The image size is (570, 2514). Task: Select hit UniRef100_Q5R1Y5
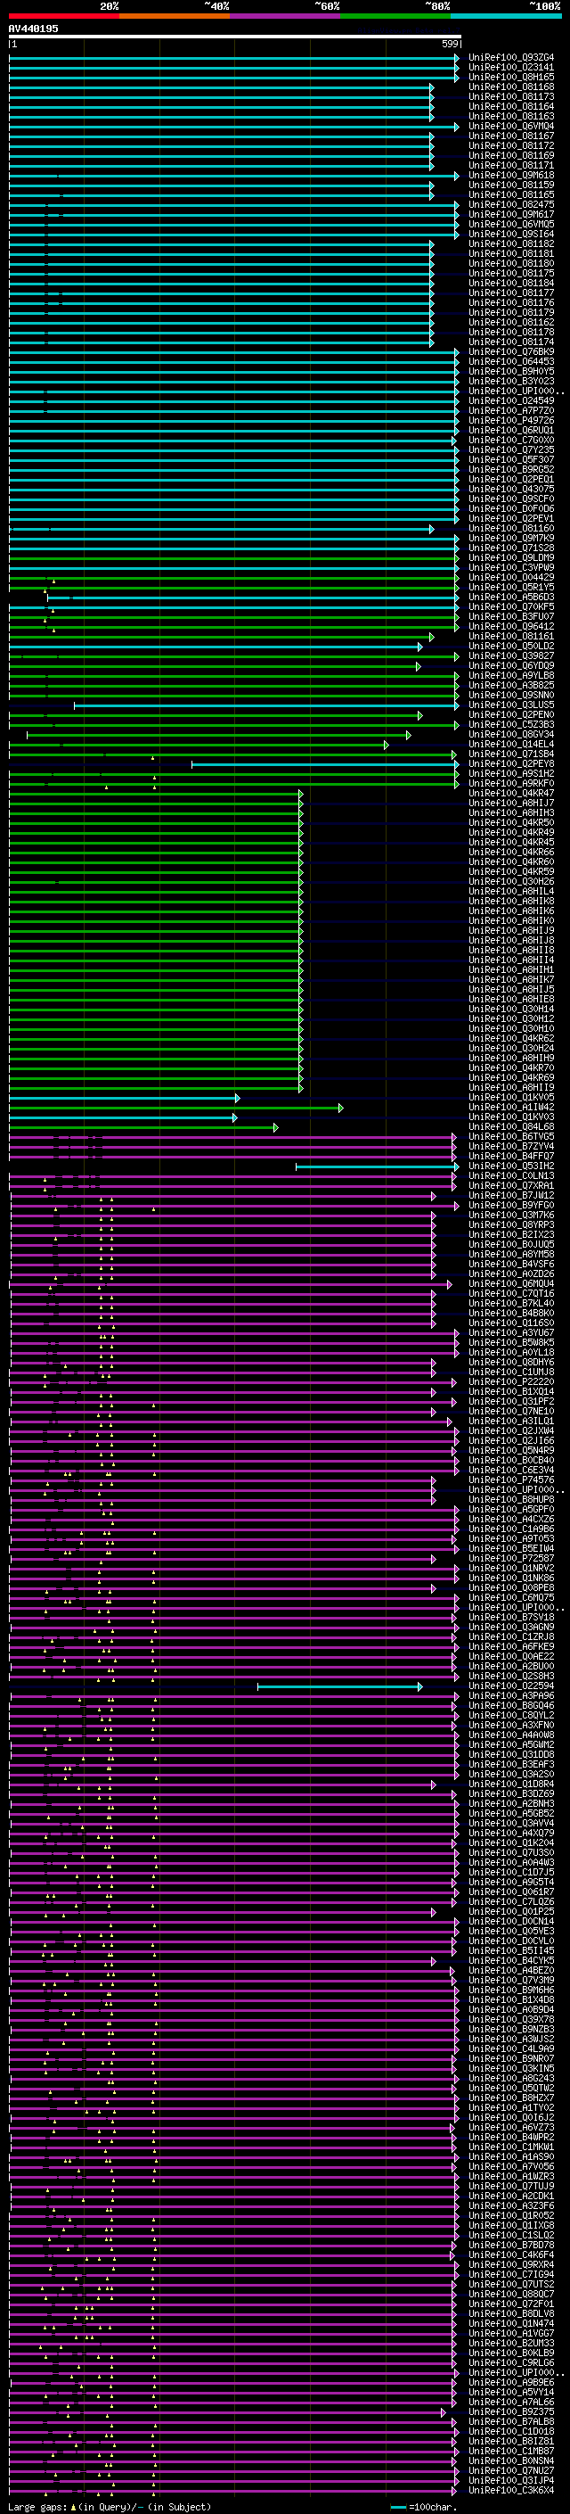pyautogui.click(x=511, y=588)
